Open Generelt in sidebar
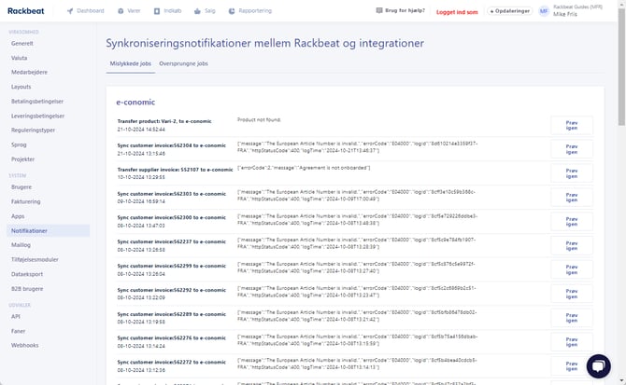The width and height of the screenshot is (626, 385). pyautogui.click(x=22, y=44)
